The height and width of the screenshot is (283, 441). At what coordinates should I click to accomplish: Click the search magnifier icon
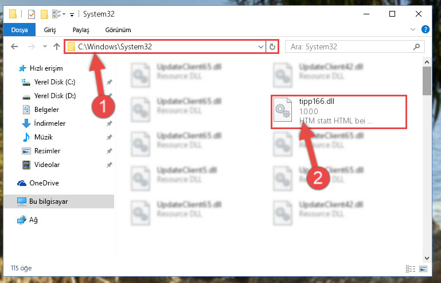(416, 46)
